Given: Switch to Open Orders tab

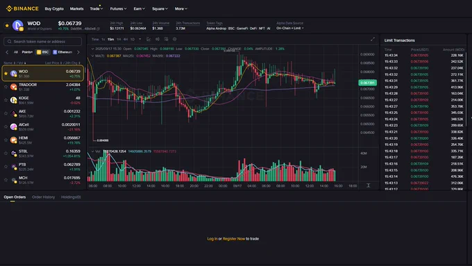Looking at the screenshot, I should click(x=15, y=197).
